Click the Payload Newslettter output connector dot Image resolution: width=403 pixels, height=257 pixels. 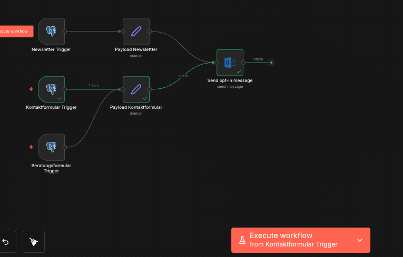pyautogui.click(x=150, y=32)
